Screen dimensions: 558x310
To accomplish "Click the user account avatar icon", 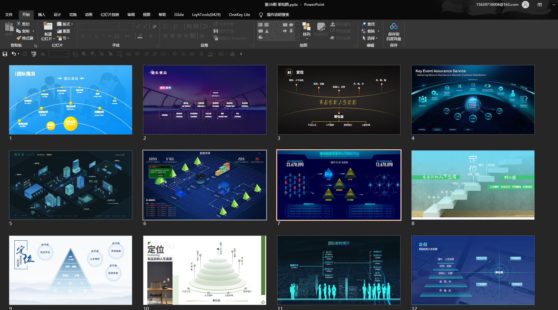I will 525,5.
